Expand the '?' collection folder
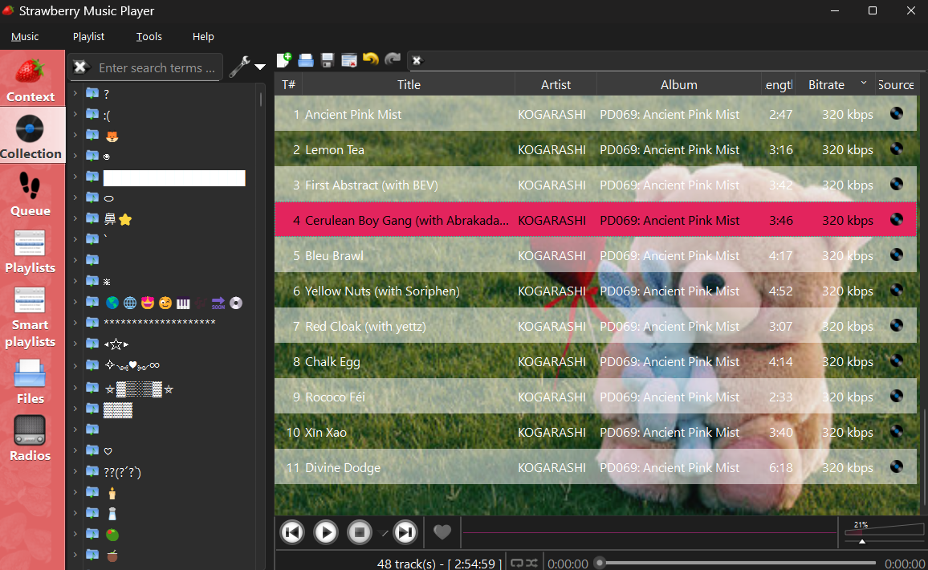Screen dimensions: 928x570 coord(75,93)
